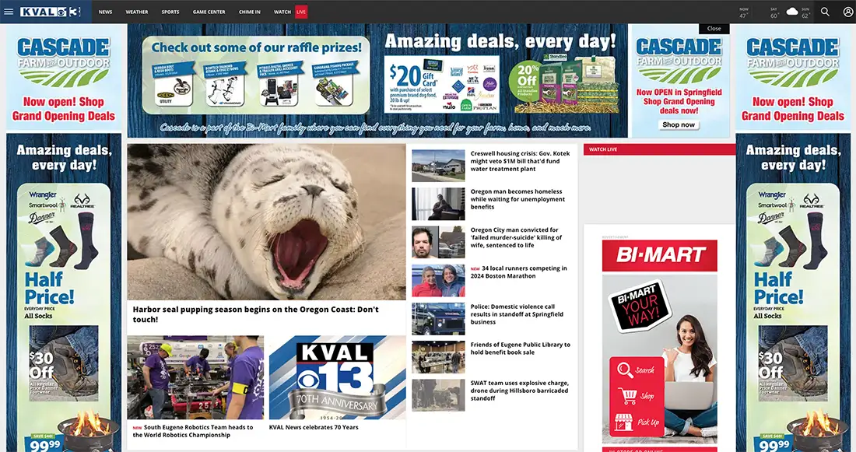Viewport: 856px width, 452px height.
Task: Click the Oregon City man mugshot thumbnail
Action: [x=438, y=242]
